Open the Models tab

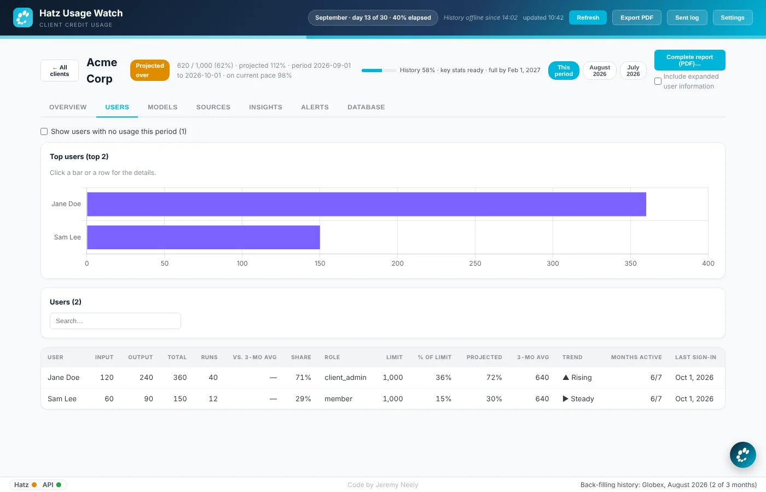(163, 107)
